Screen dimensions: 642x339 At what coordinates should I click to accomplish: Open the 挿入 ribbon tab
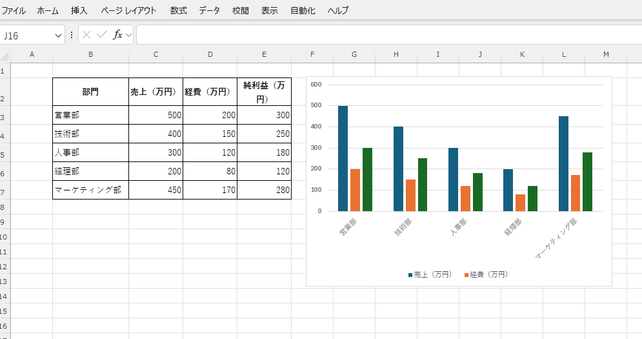79,11
